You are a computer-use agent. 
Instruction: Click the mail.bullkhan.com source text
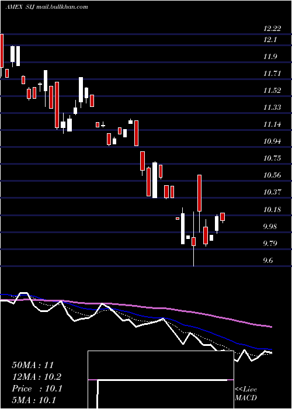click(62, 7)
